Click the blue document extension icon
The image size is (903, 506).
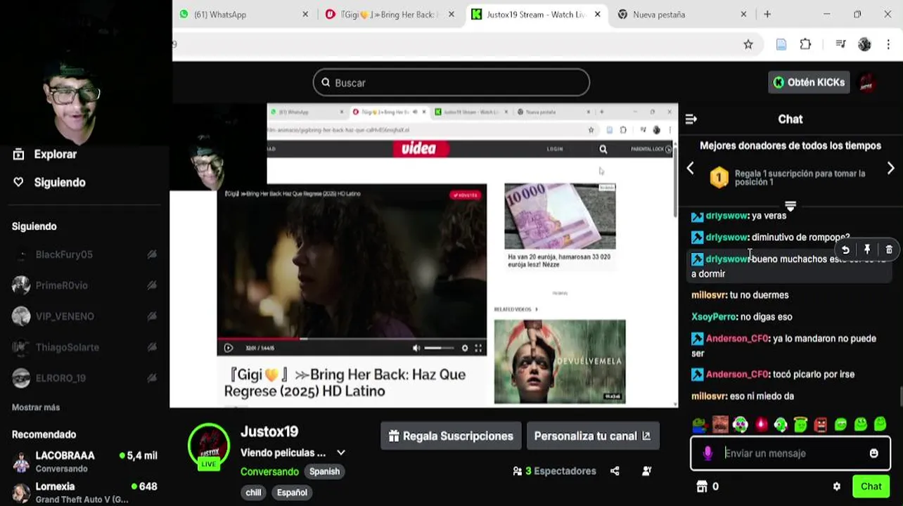pyautogui.click(x=781, y=44)
